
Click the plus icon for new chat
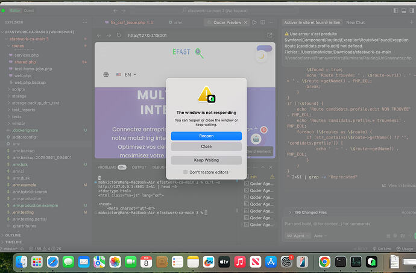412,22
